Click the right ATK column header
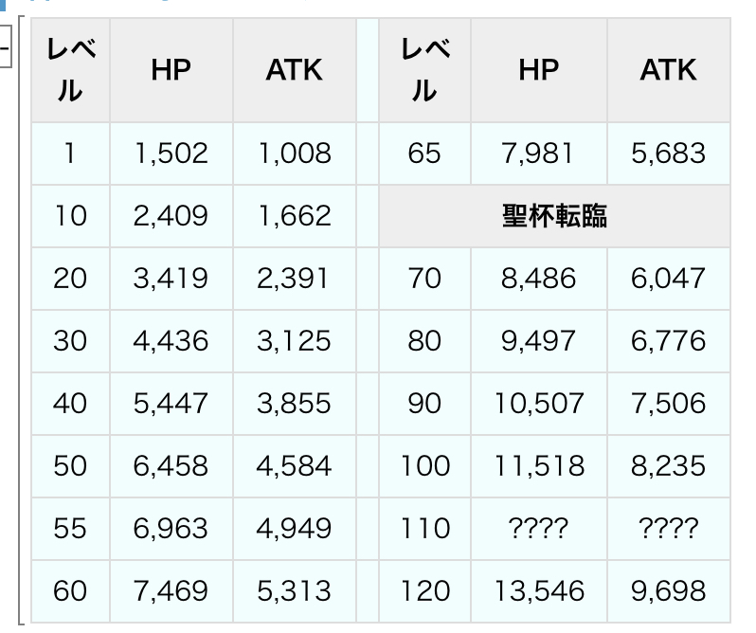The height and width of the screenshot is (633, 756). 668,70
